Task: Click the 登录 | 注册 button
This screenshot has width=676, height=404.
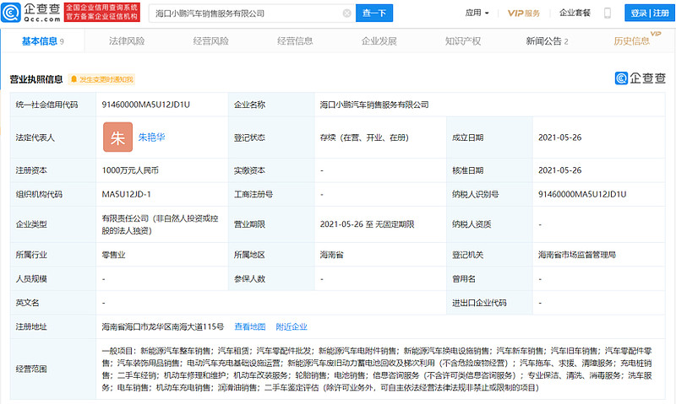Action: tap(649, 13)
